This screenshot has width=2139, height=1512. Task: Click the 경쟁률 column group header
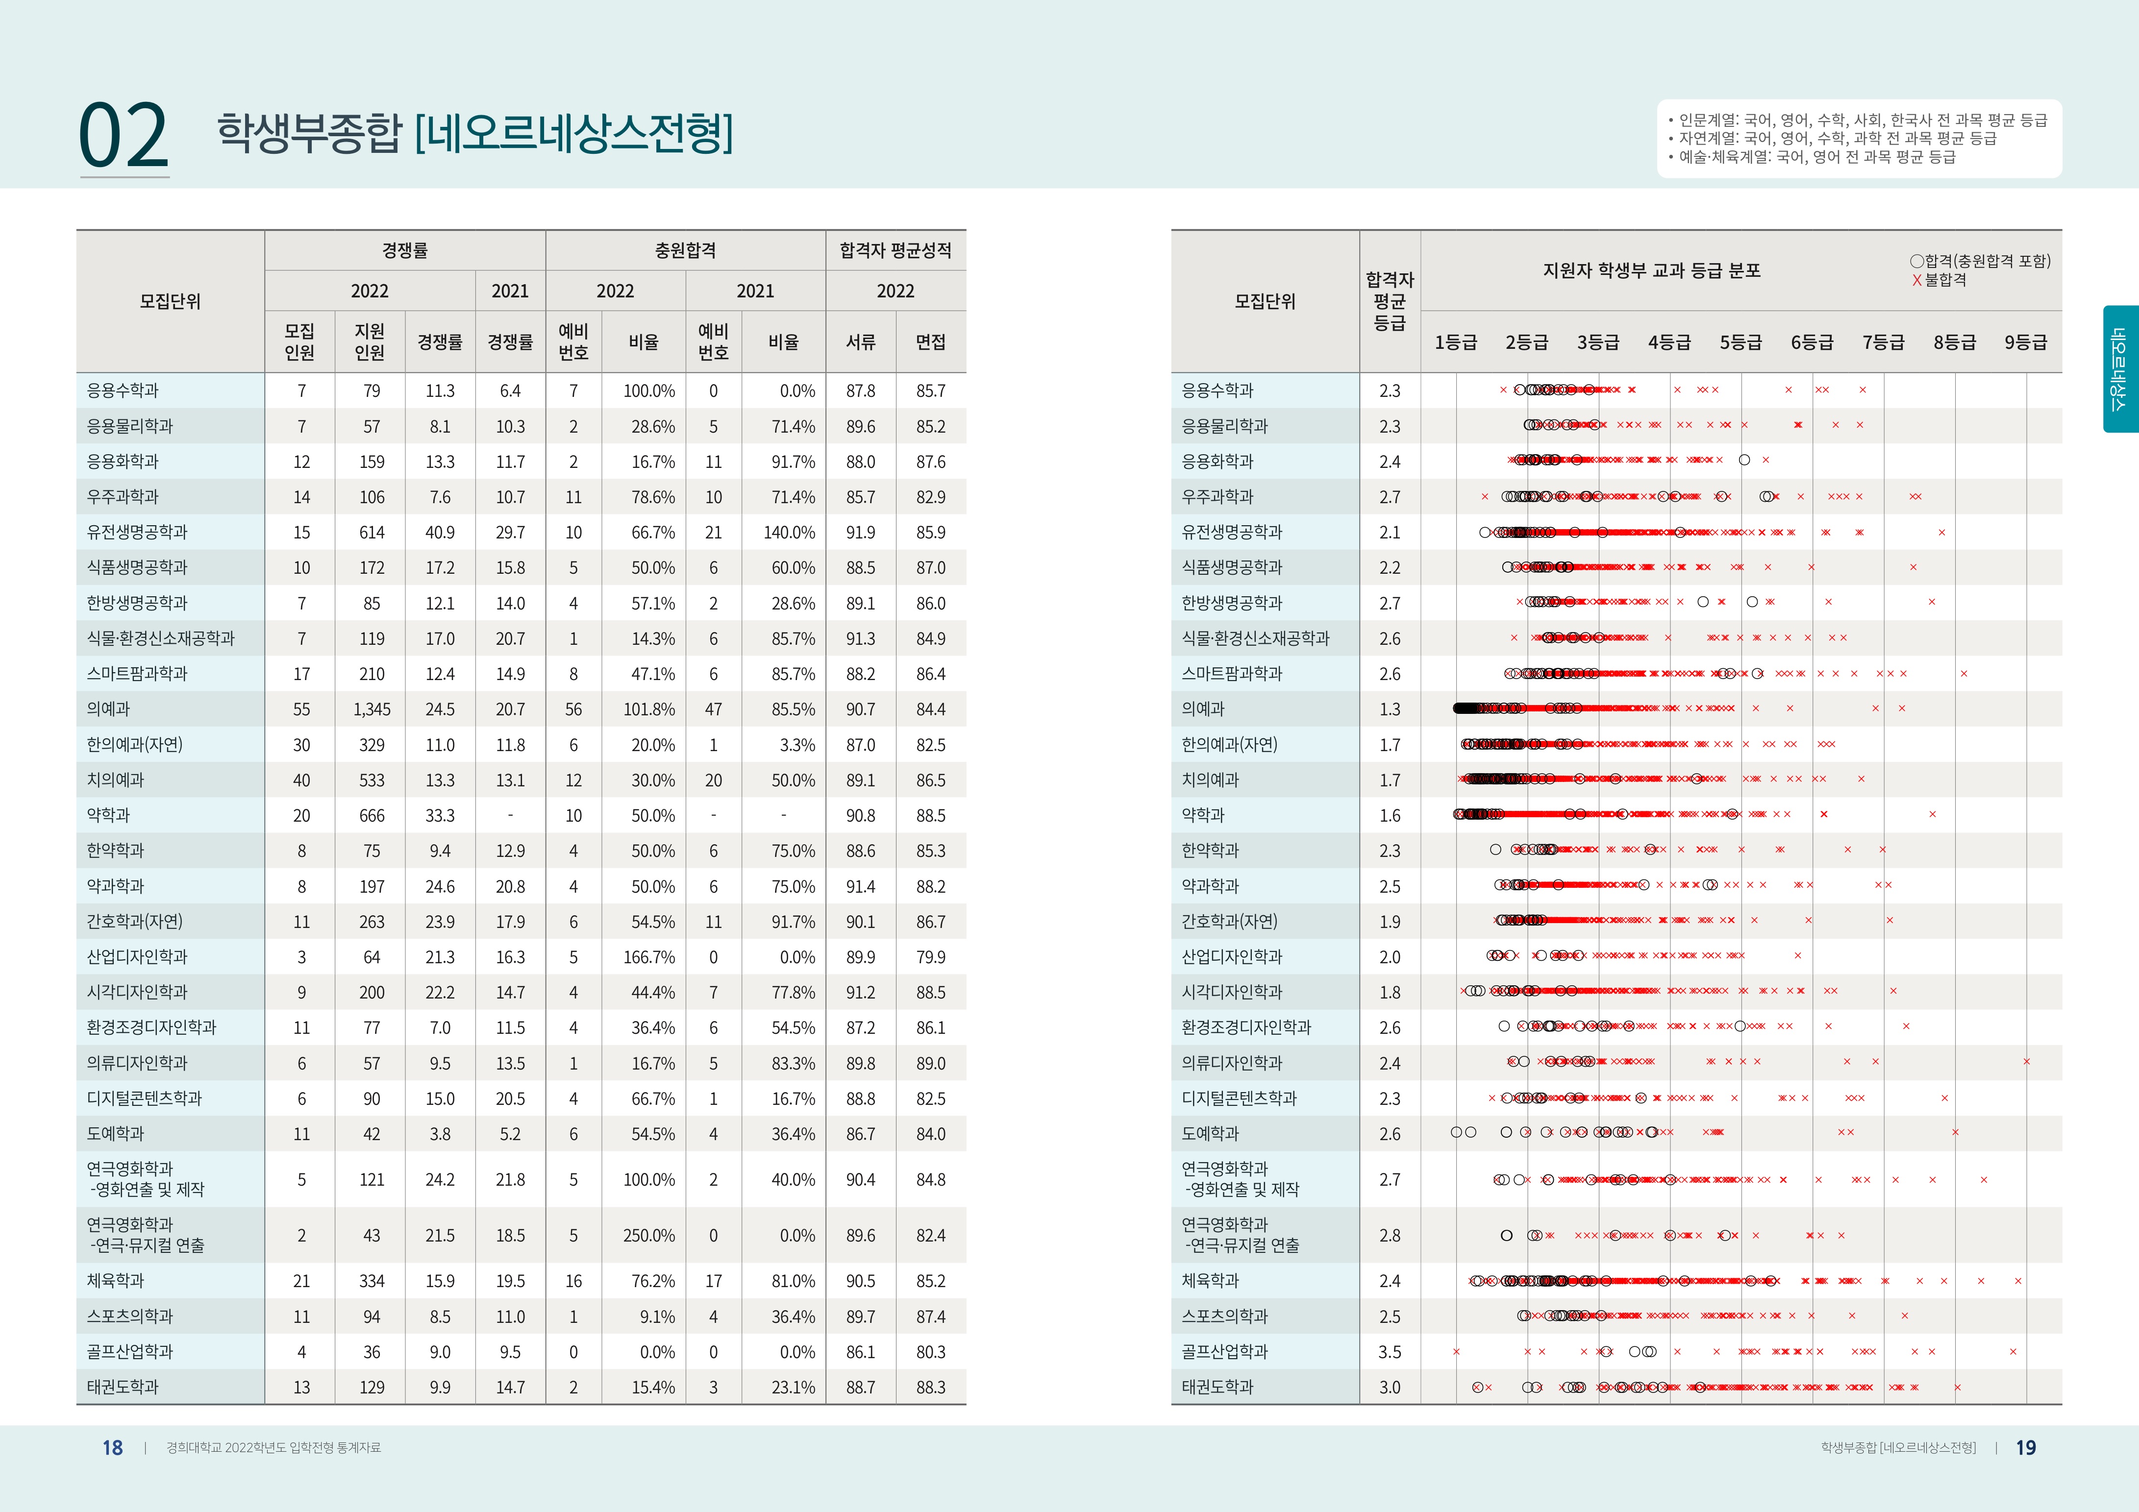click(x=404, y=250)
